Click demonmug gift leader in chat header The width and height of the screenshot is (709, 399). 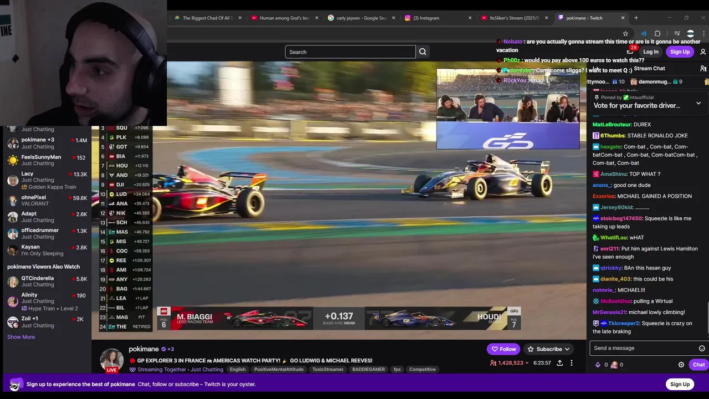pyautogui.click(x=656, y=81)
